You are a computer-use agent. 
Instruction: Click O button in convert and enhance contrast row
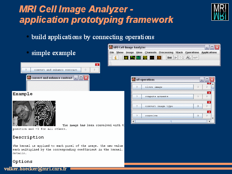pyautogui.click(x=86, y=70)
